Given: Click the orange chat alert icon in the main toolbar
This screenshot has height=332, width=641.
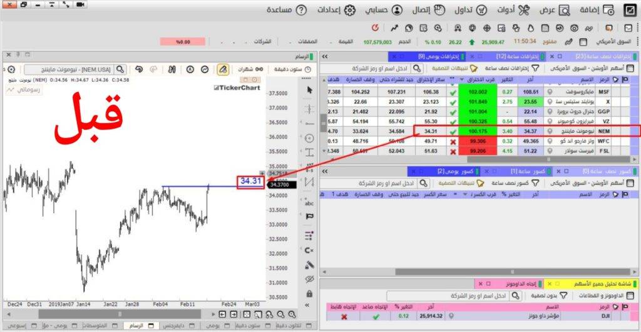Looking at the screenshot, I should point(608,28).
